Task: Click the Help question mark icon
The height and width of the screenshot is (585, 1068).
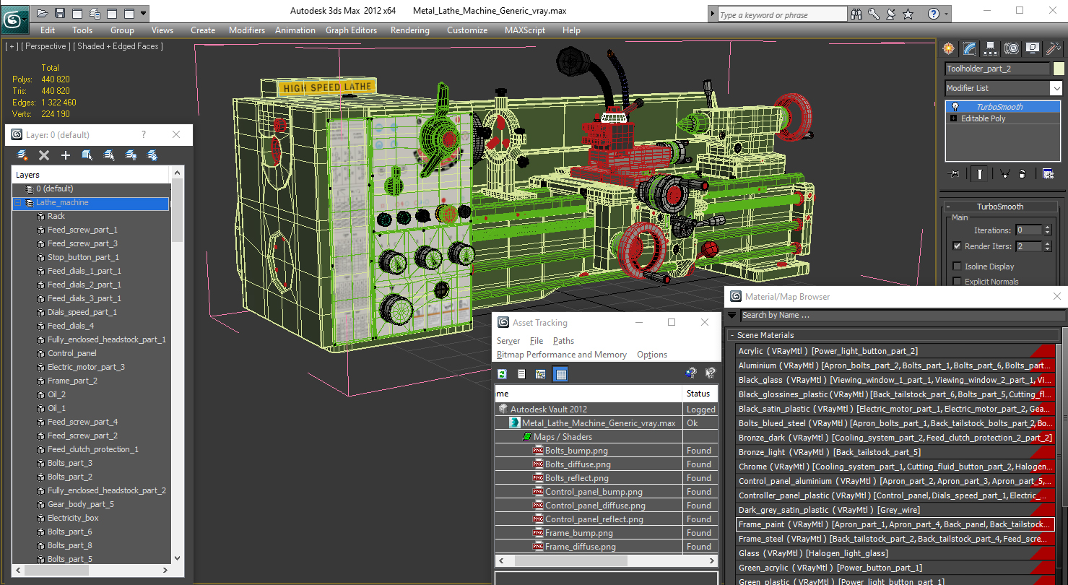Action: click(934, 14)
